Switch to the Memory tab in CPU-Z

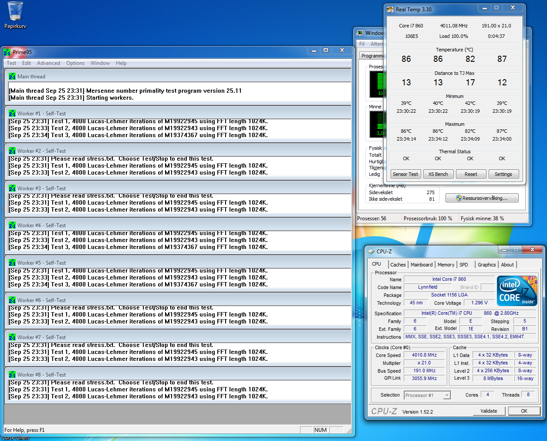tap(446, 265)
